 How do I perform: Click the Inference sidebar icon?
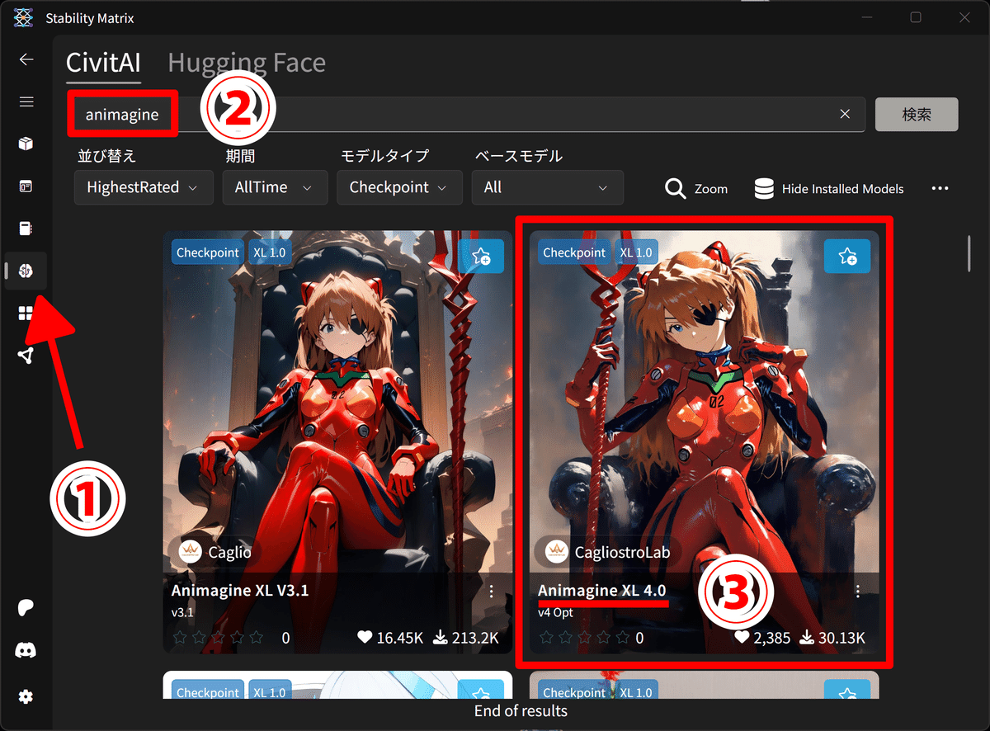tap(26, 186)
